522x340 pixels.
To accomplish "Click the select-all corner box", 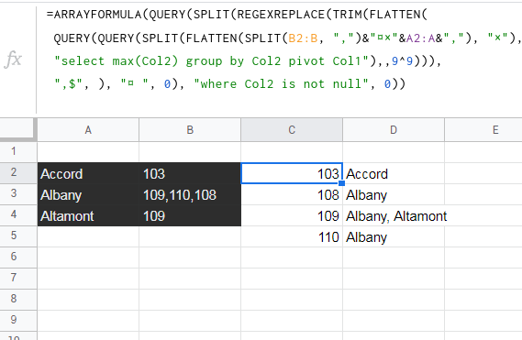I will 18,130.
